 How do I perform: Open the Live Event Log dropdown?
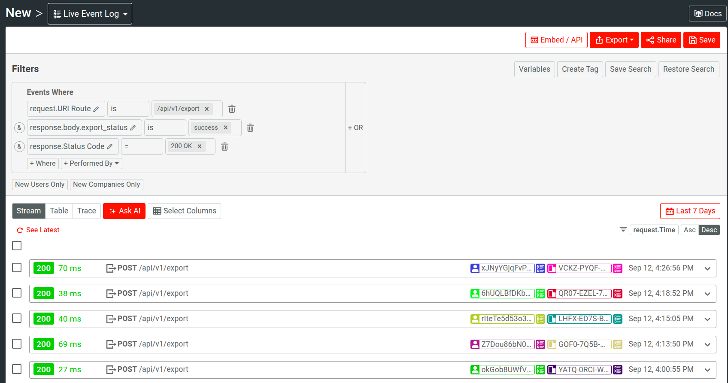tap(90, 14)
